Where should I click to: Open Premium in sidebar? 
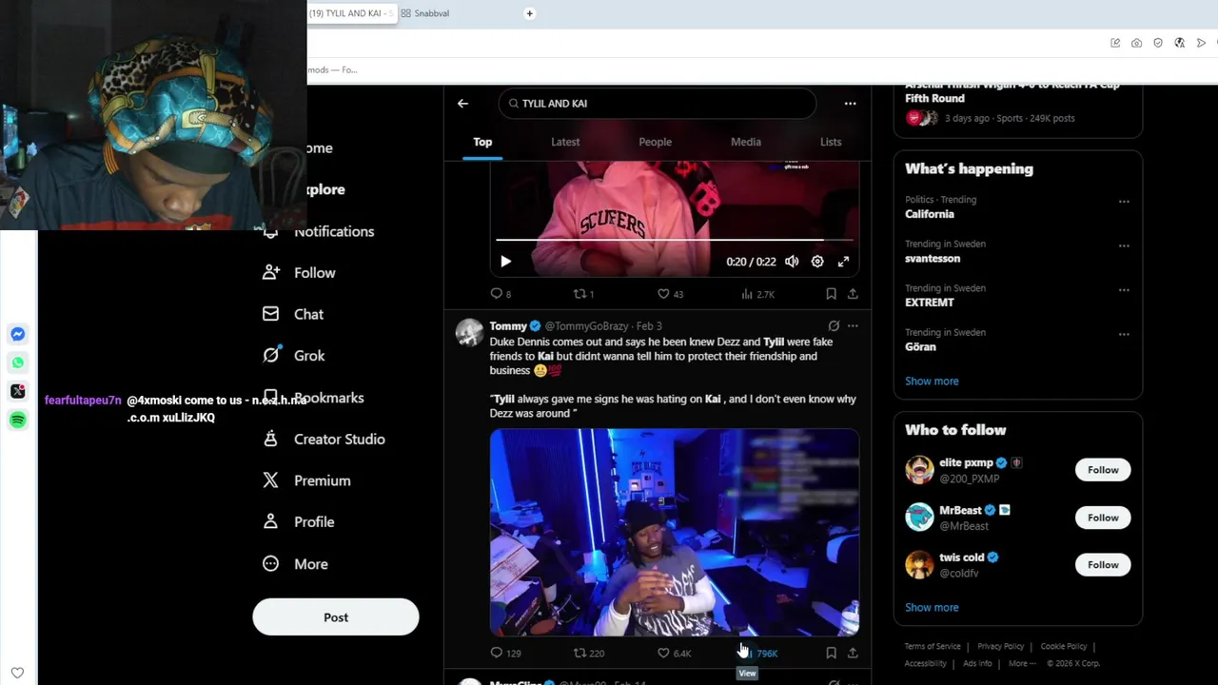coord(307,480)
